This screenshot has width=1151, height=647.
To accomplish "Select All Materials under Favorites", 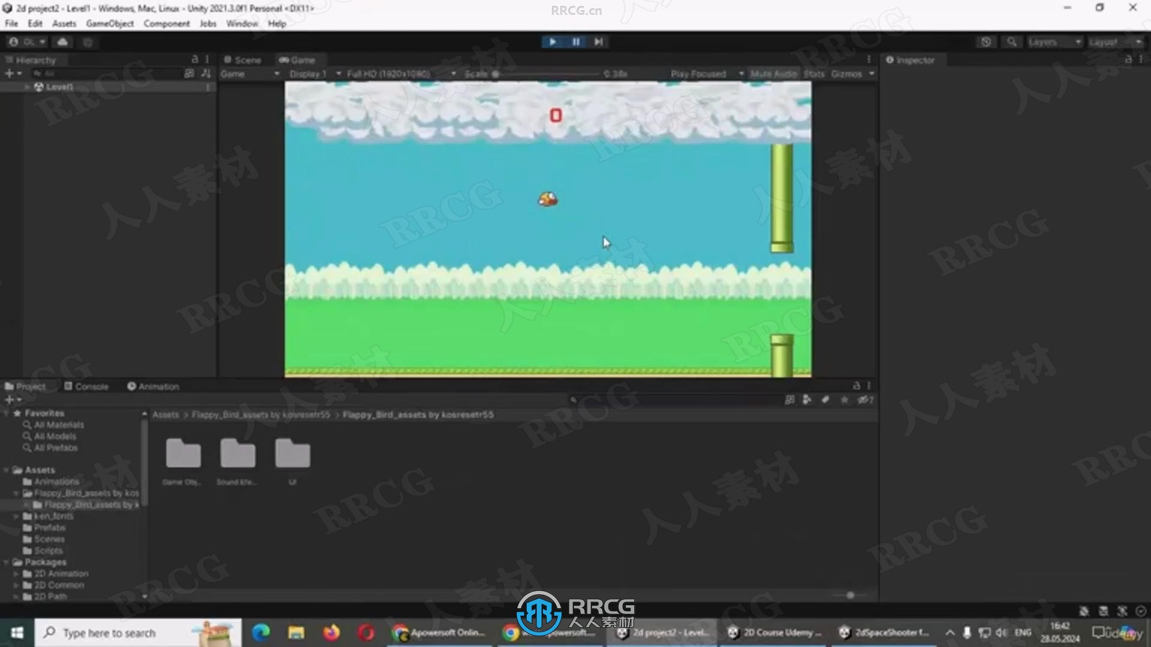I will coord(59,425).
